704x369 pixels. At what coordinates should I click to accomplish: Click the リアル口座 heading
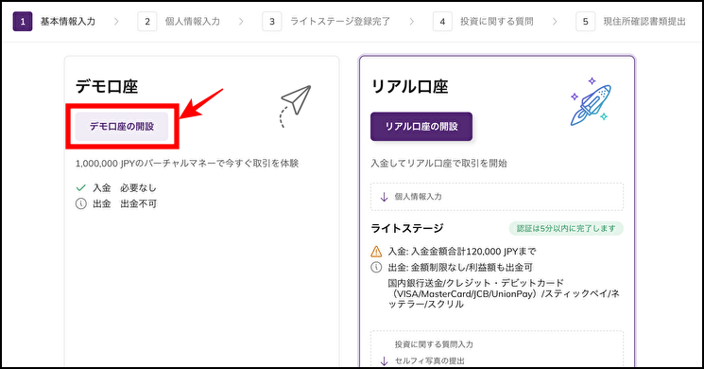tap(409, 86)
